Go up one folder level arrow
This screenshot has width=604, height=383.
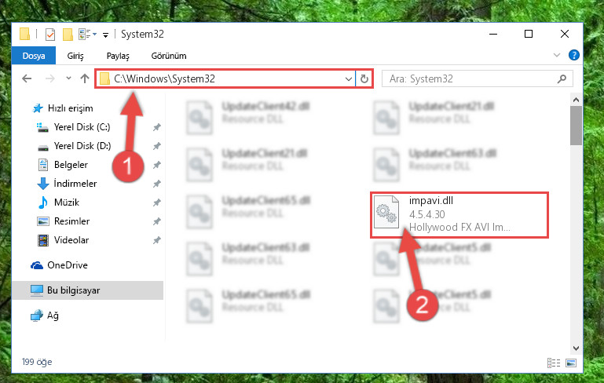point(85,79)
